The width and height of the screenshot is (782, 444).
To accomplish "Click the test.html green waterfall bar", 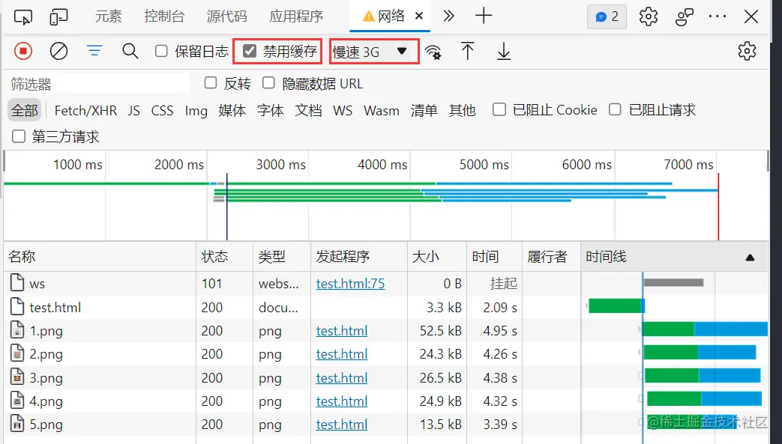I will tap(616, 306).
